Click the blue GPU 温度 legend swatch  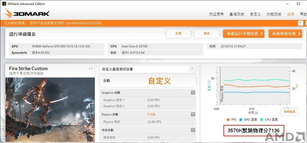pyautogui.click(x=241, y=119)
